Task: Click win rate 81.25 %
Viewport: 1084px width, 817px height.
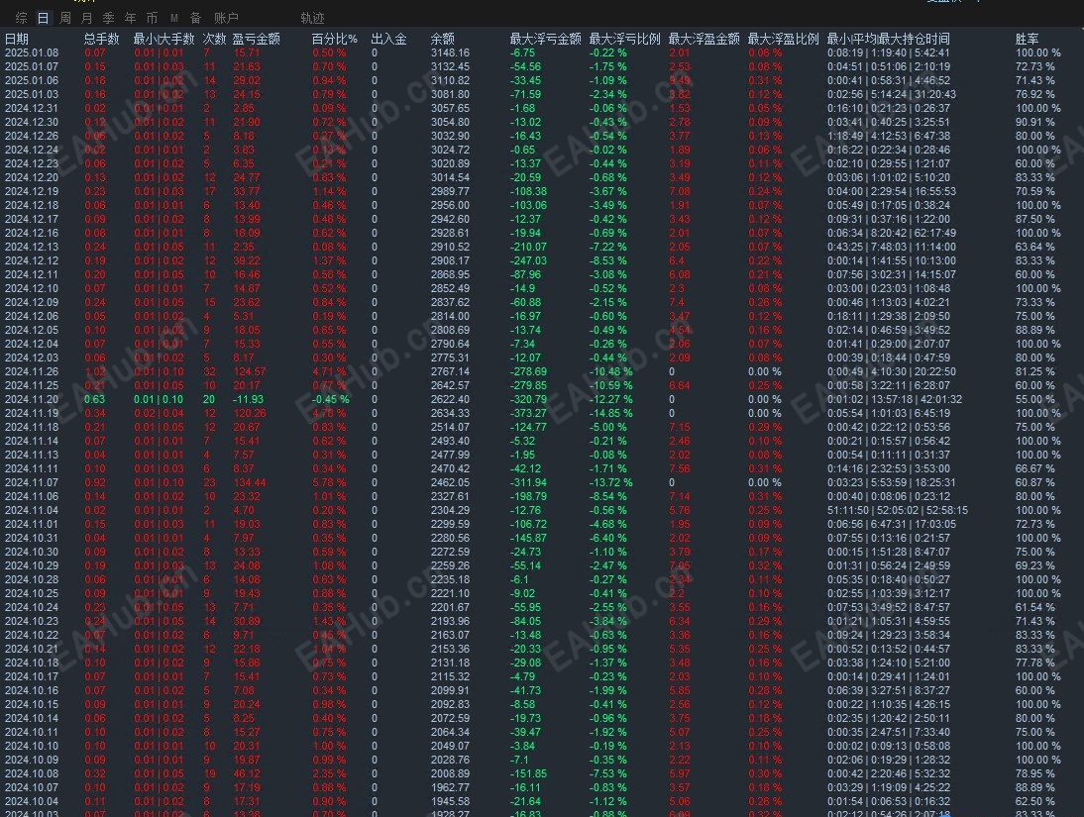Action: point(1034,371)
